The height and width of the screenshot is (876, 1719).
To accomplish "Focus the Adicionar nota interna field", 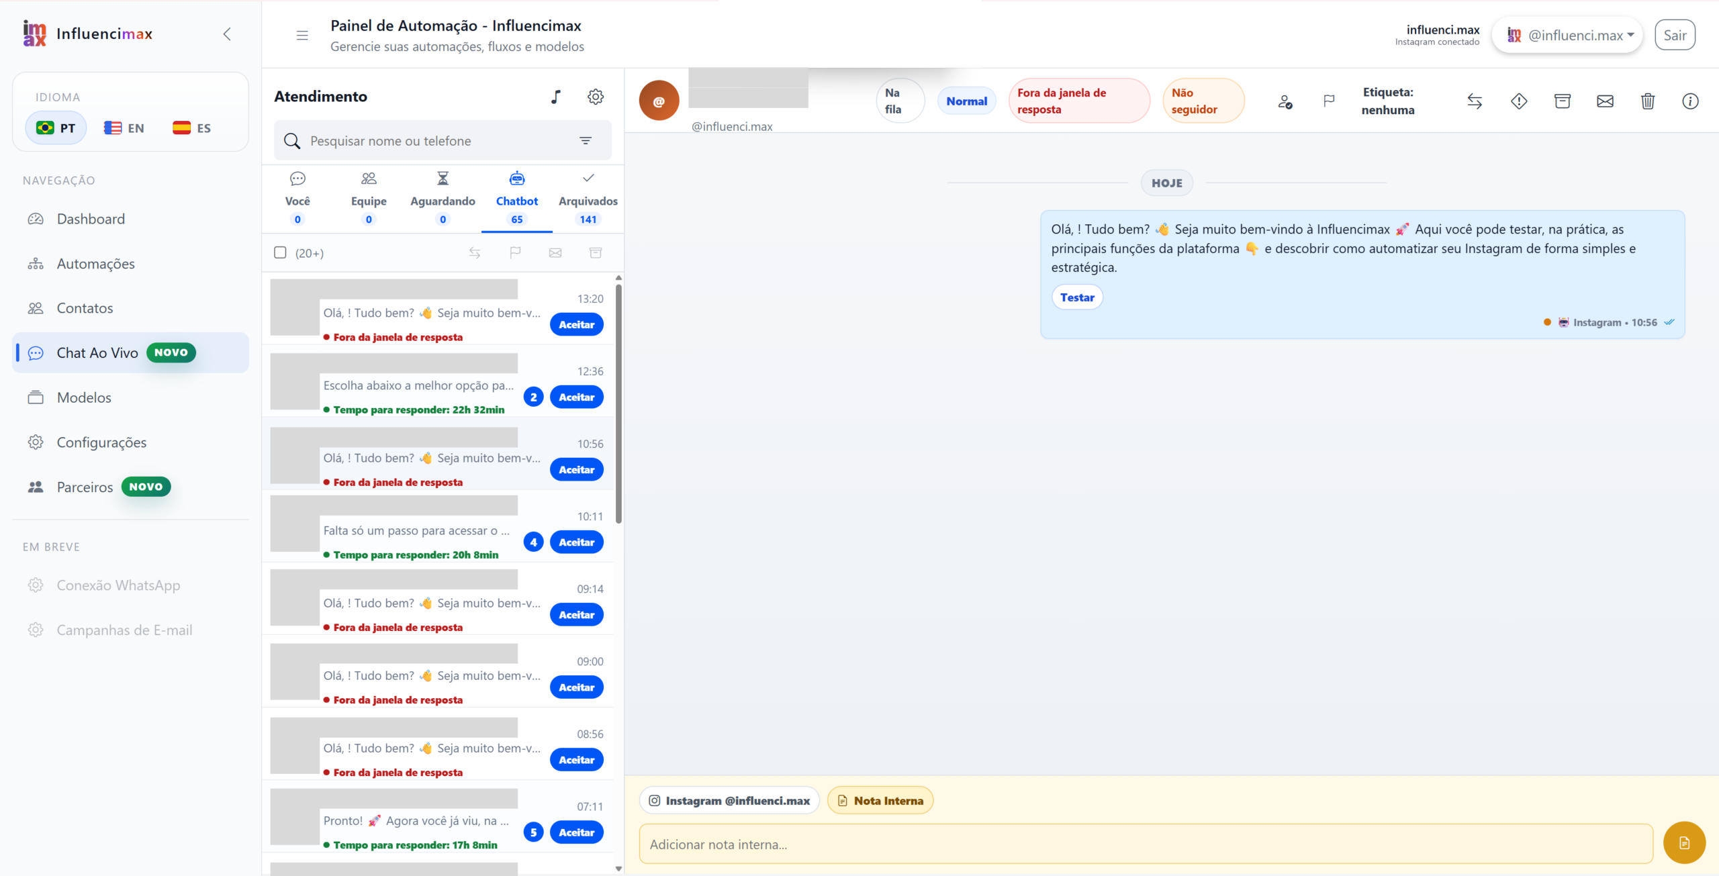I will tap(1146, 844).
